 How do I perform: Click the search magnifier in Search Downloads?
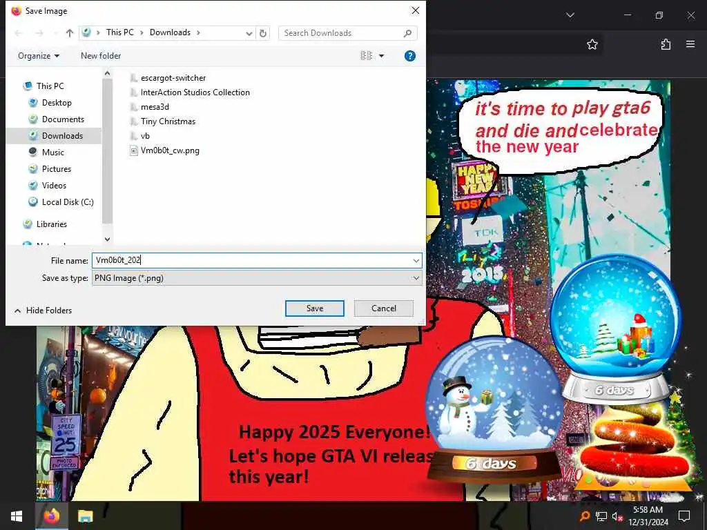[407, 33]
